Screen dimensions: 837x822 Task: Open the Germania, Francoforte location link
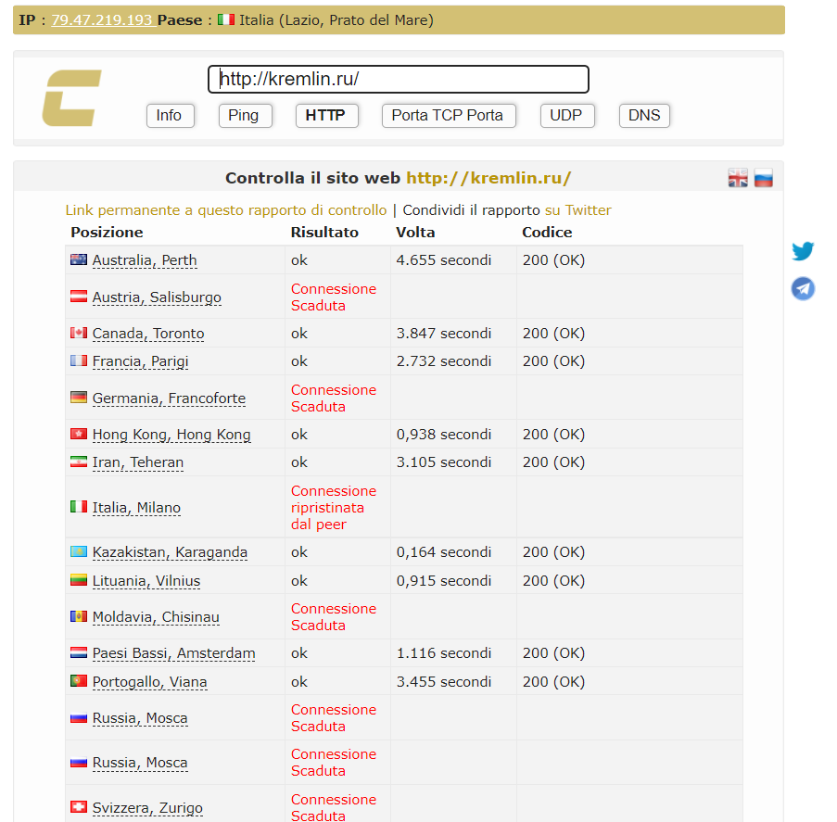[x=169, y=398]
